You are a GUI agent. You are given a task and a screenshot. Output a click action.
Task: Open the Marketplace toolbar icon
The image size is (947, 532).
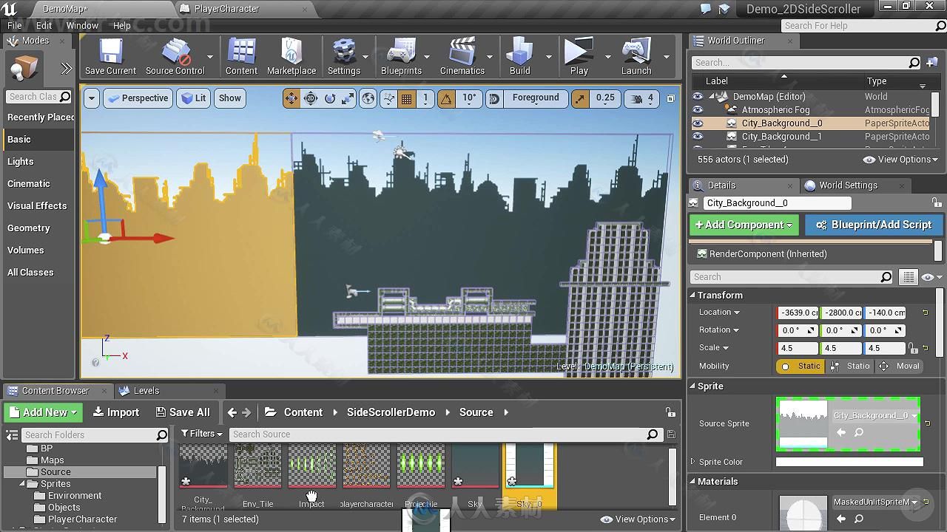pyautogui.click(x=291, y=57)
